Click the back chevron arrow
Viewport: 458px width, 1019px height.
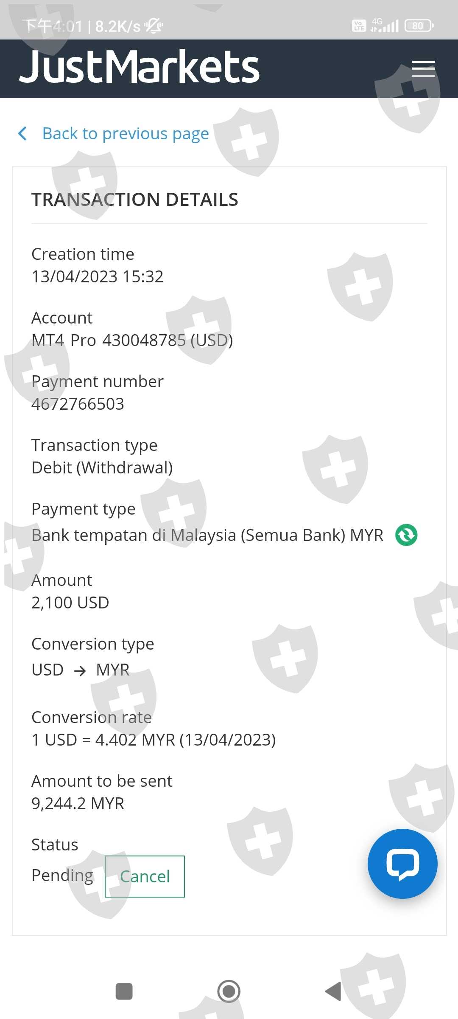23,133
